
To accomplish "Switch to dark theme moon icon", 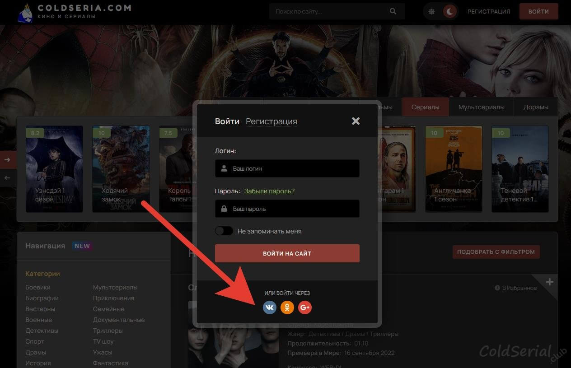I will [450, 12].
